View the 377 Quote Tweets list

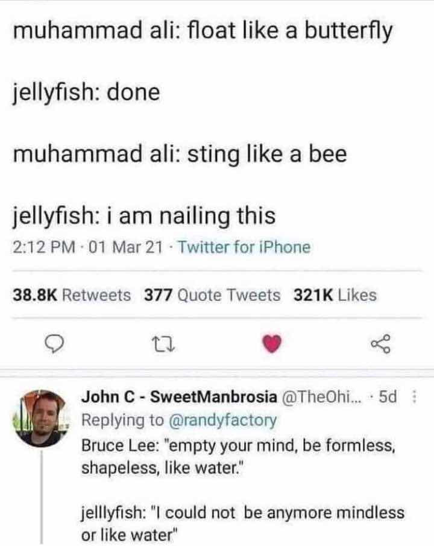[212, 295]
